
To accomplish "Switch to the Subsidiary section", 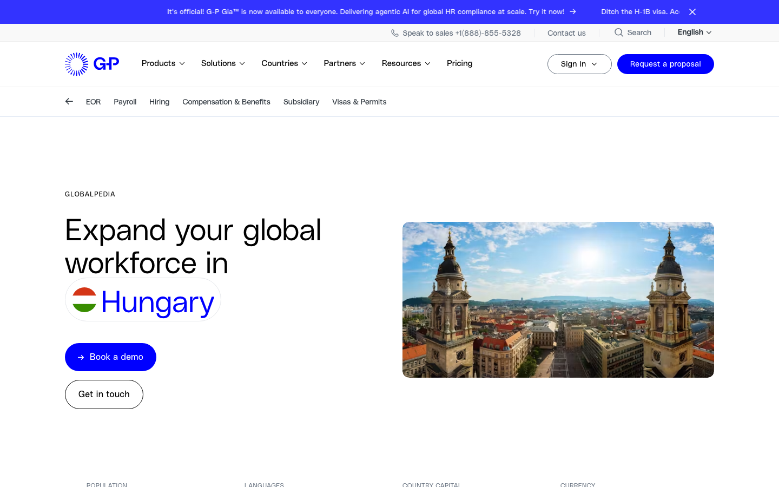I will [x=301, y=102].
